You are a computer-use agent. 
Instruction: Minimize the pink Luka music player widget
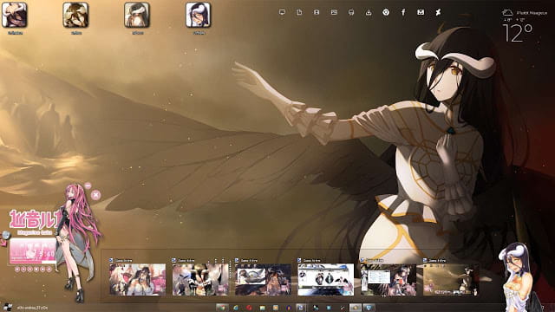tap(88, 185)
